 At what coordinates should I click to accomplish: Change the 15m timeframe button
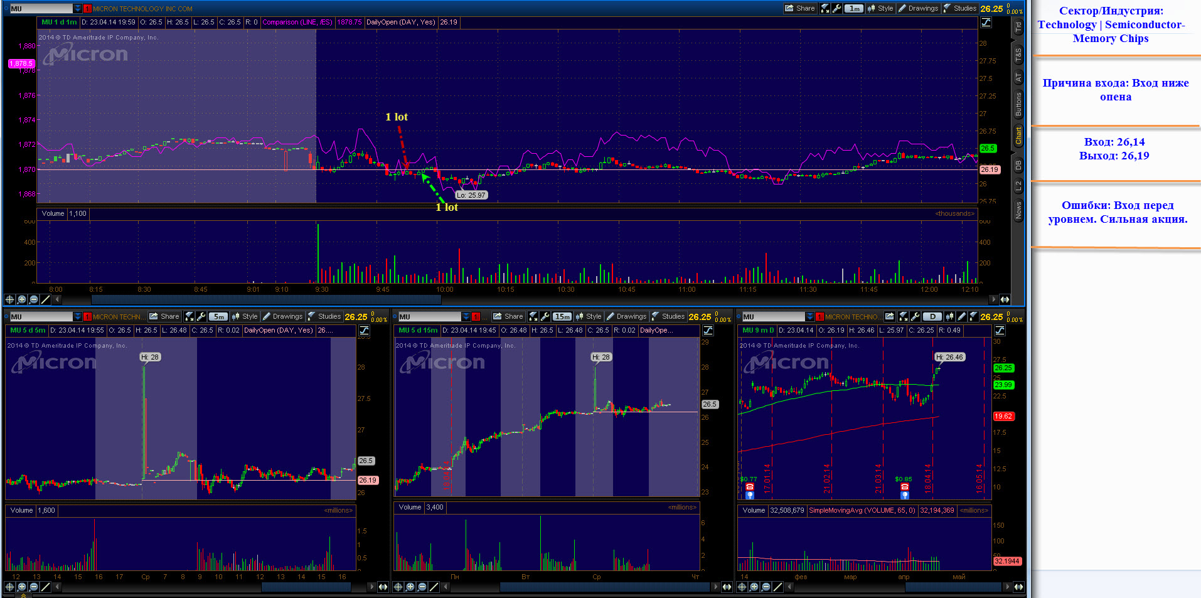562,316
